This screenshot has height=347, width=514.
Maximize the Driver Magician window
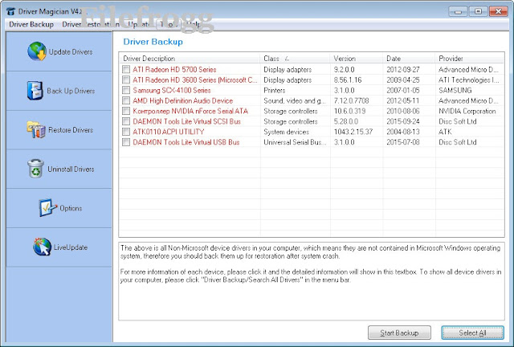click(478, 11)
